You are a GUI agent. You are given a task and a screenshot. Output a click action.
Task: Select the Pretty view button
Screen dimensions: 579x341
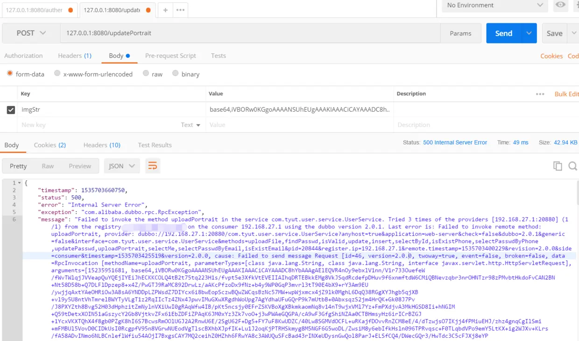coord(18,166)
